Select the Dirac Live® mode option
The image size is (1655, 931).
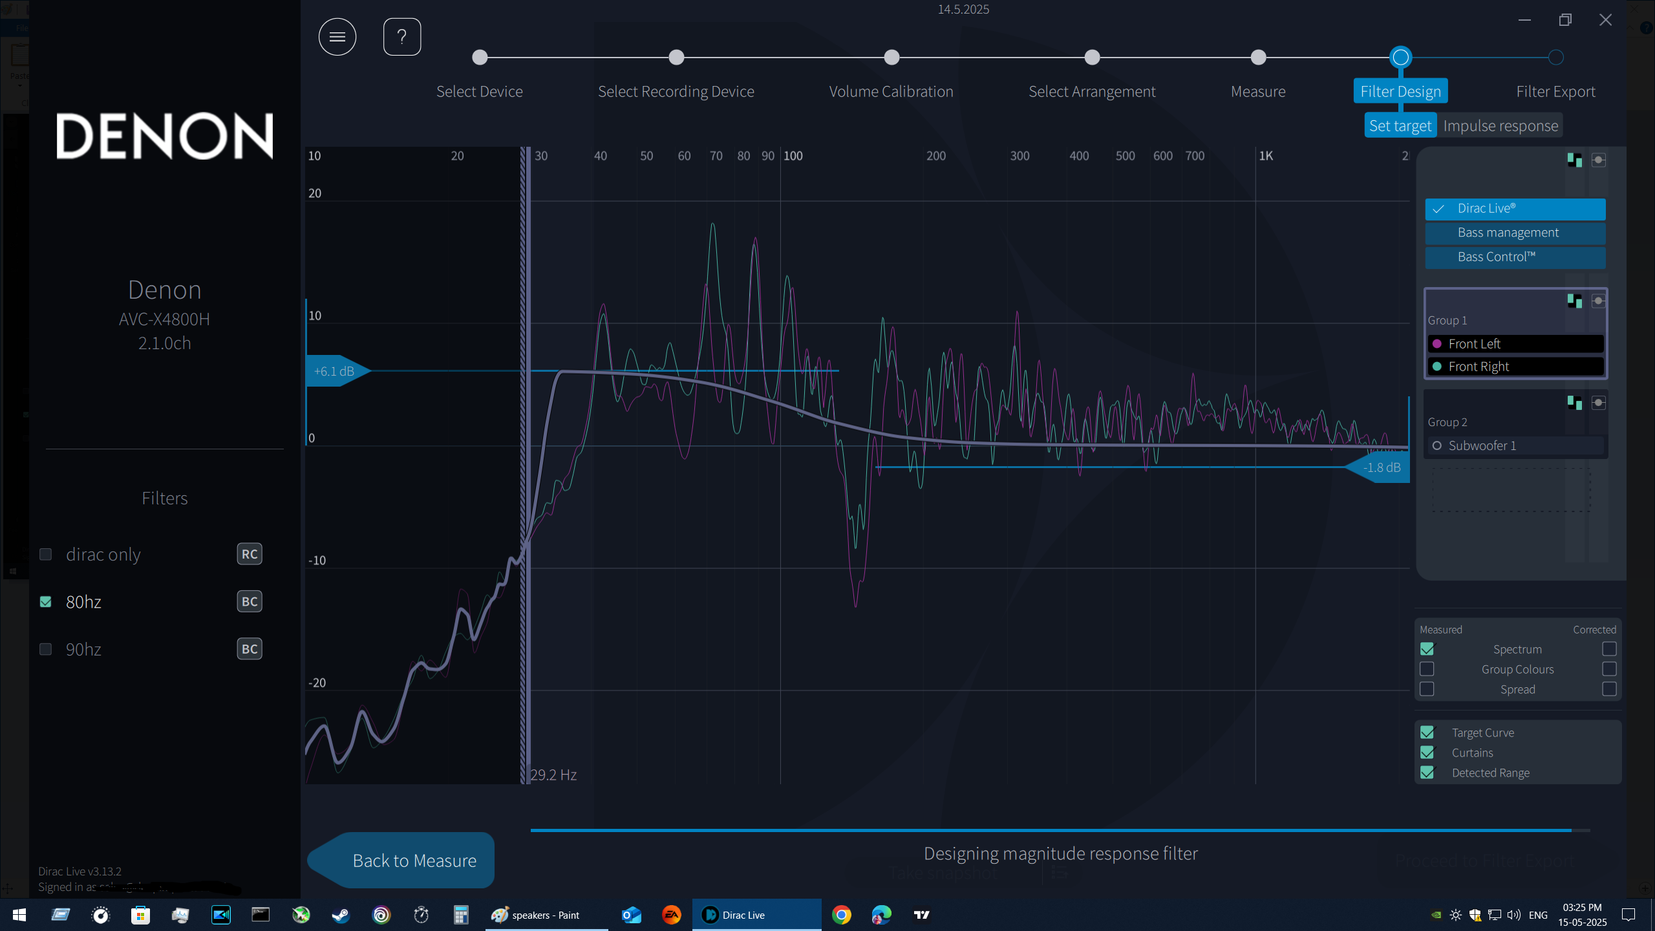[1515, 209]
